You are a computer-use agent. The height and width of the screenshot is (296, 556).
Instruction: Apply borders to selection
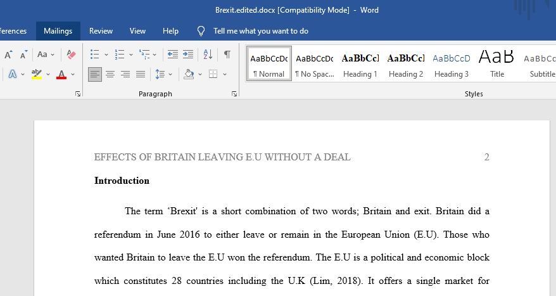(x=213, y=74)
